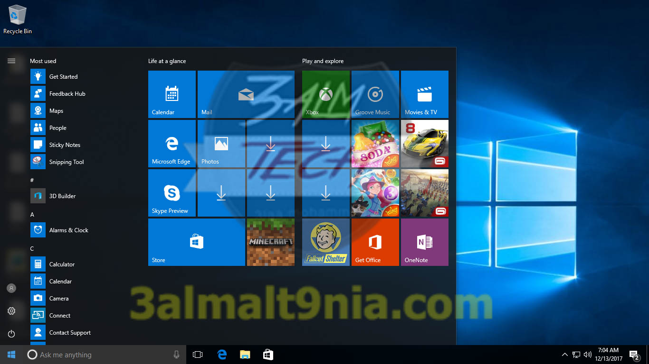The image size is (649, 364).
Task: Click the 'C' letter header in app list
Action: coord(32,249)
